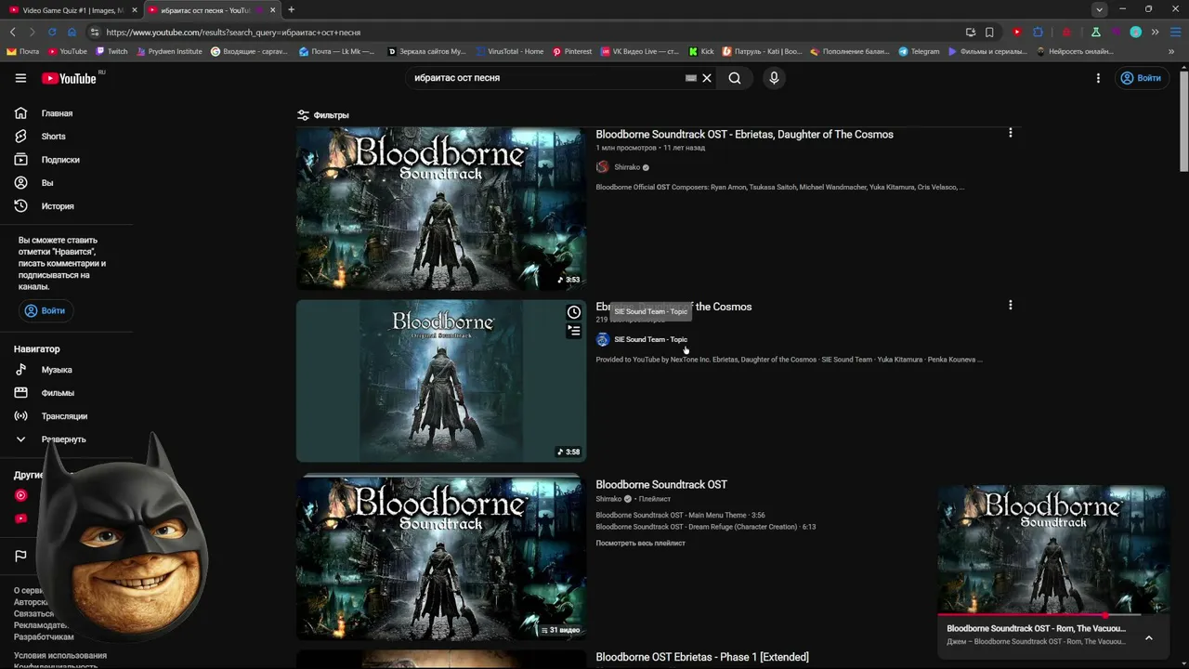Clear the search query with the X

click(707, 78)
